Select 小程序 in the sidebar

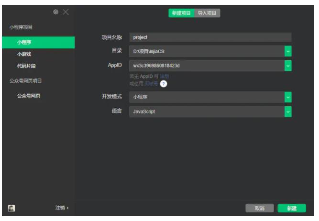[24, 43]
